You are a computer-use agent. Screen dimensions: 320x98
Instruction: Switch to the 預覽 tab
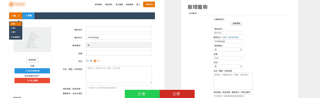coord(29,16)
